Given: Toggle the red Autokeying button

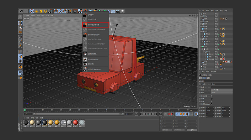Looking at the screenshot, I should (x=169, y=114).
